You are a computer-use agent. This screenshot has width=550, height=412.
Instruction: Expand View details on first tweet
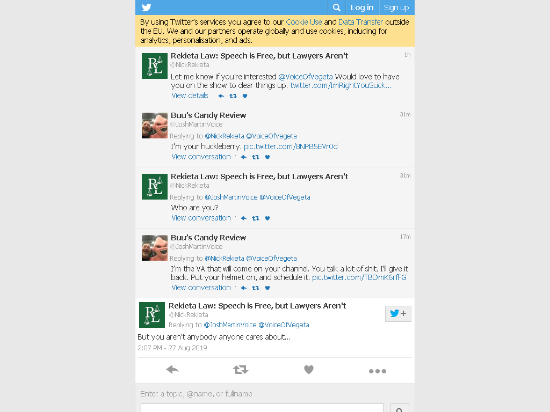click(190, 95)
